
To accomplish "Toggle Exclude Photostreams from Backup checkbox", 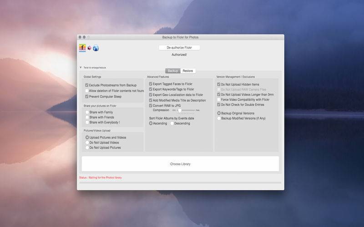I will coord(87,85).
